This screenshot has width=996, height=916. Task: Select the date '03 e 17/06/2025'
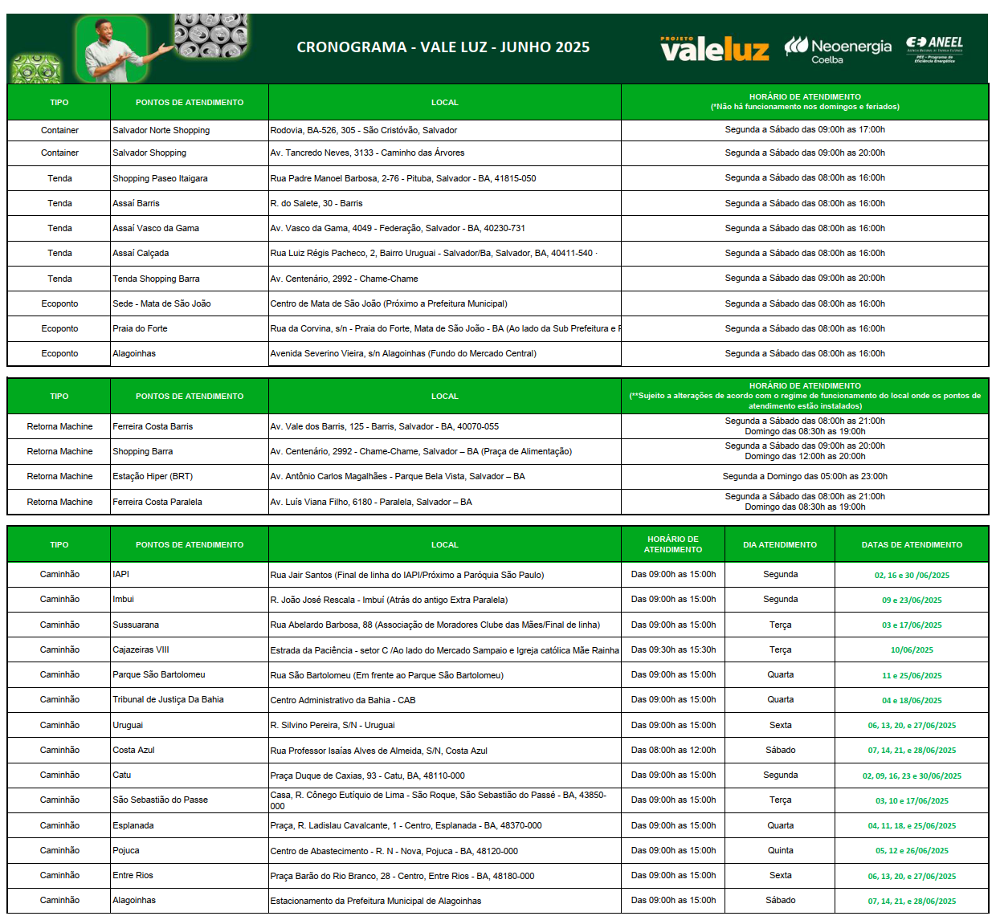[912, 625]
